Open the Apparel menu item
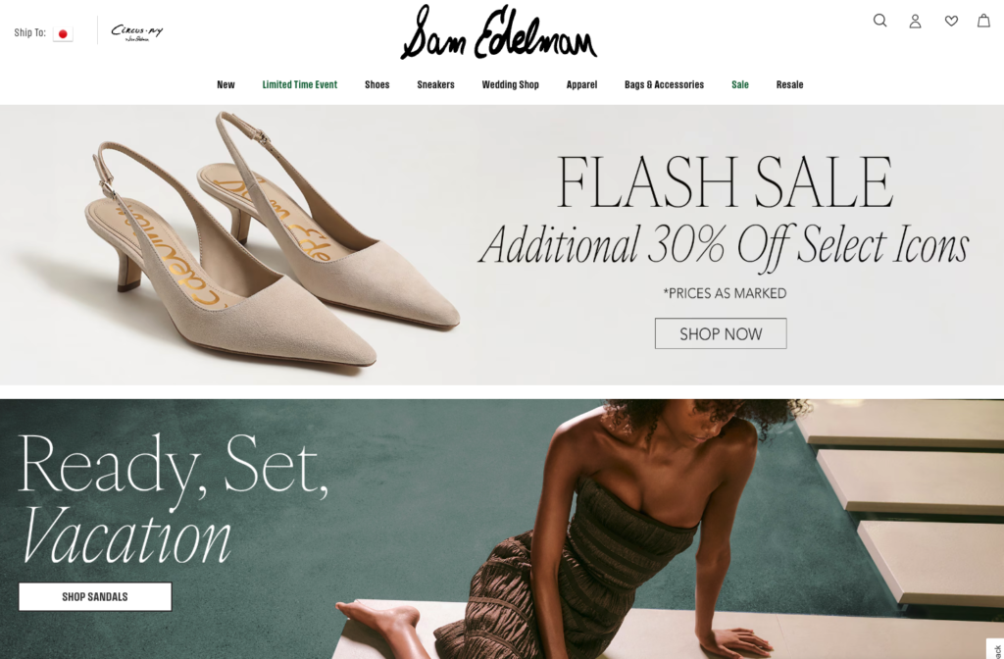The width and height of the screenshot is (1004, 659). pos(581,84)
